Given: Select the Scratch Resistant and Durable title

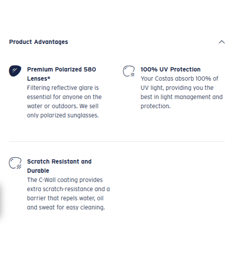Looking at the screenshot, I should click(59, 166).
